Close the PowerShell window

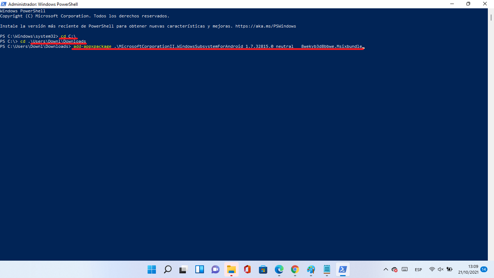pyautogui.click(x=485, y=4)
